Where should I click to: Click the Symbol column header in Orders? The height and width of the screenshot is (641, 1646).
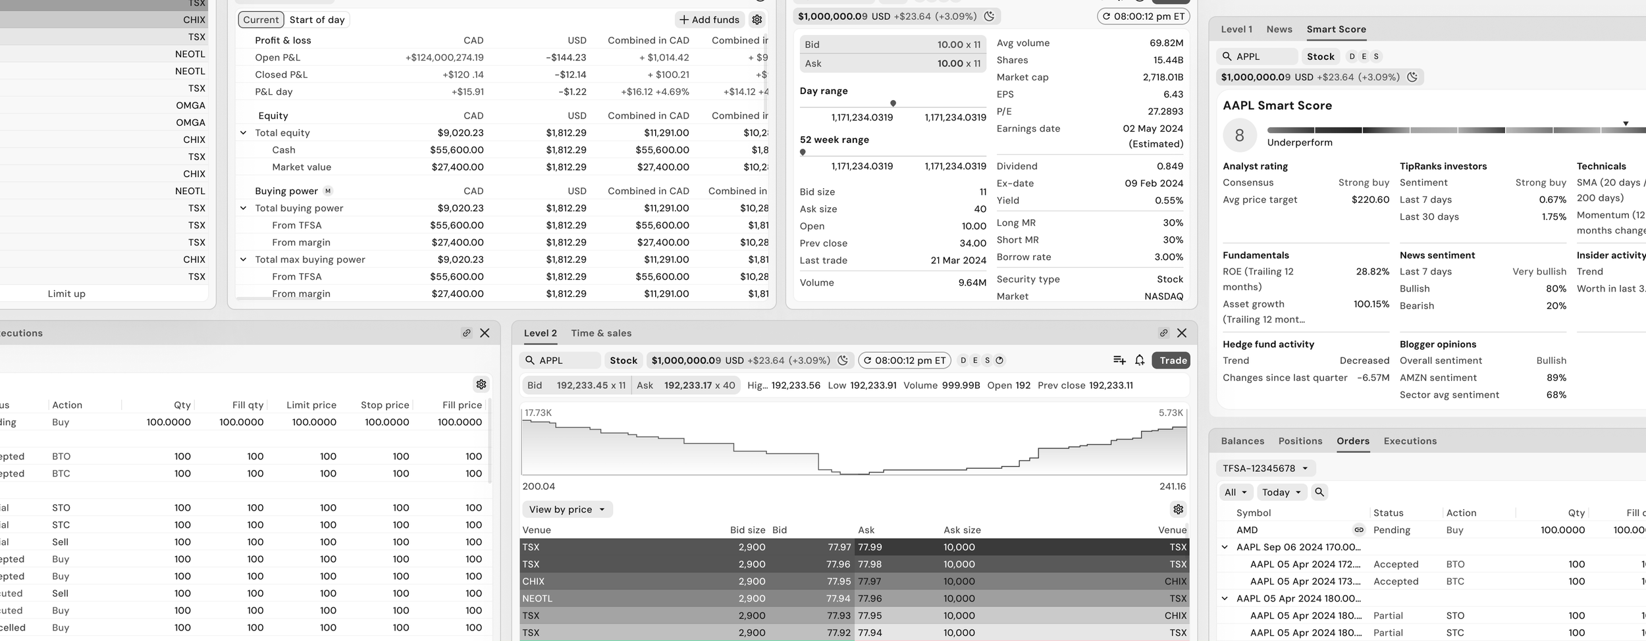pos(1254,513)
